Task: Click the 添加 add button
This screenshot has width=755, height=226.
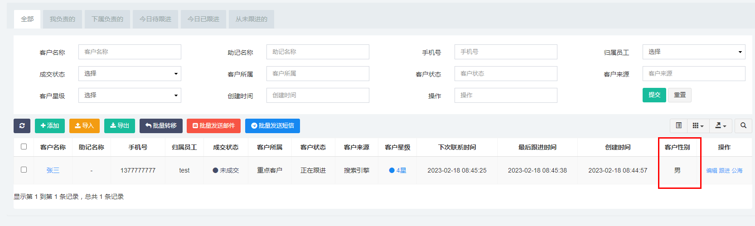Action: [x=50, y=126]
